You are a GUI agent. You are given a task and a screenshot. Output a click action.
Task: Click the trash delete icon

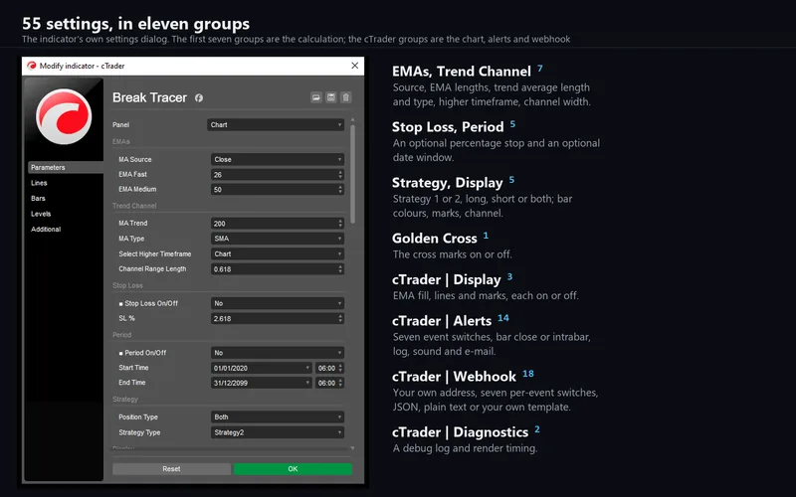coord(345,97)
